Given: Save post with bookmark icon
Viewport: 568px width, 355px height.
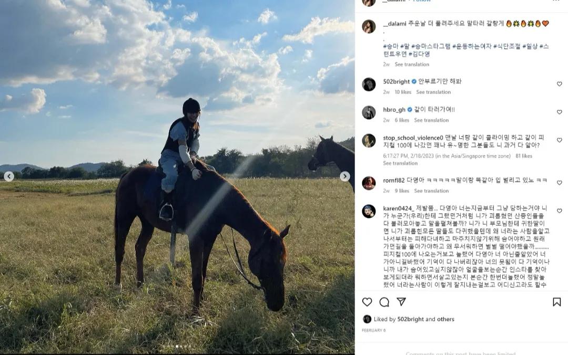Looking at the screenshot, I should click(x=557, y=302).
